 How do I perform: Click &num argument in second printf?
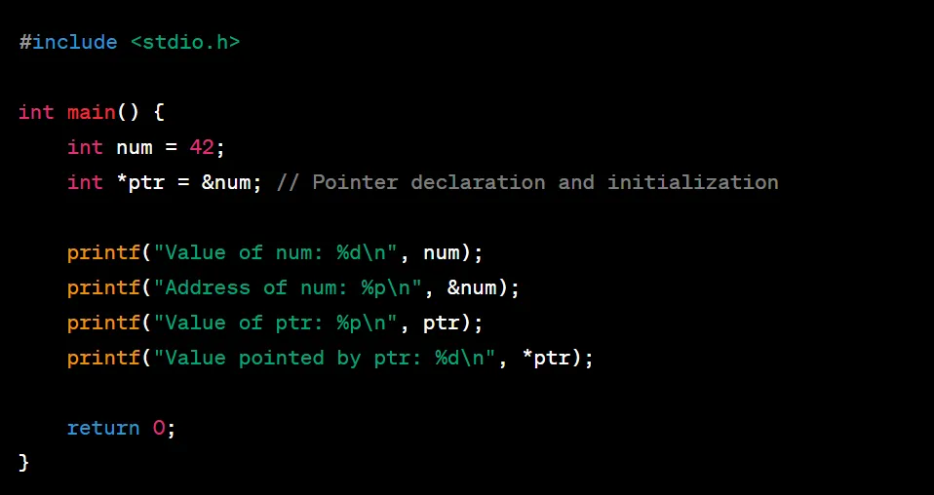472,287
